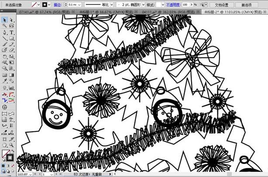Open the zoom level dropdown at bottom

pyautogui.click(x=31, y=174)
